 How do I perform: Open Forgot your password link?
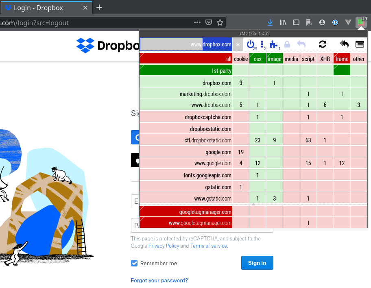(159, 280)
